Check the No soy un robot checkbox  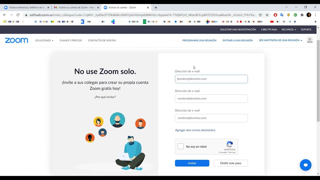pyautogui.click(x=180, y=146)
